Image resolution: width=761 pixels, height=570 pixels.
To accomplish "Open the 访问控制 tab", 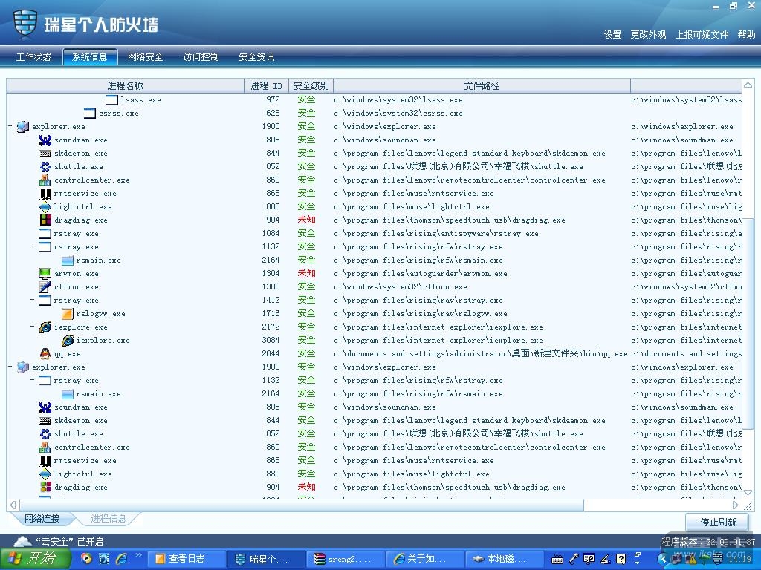I will pos(201,57).
